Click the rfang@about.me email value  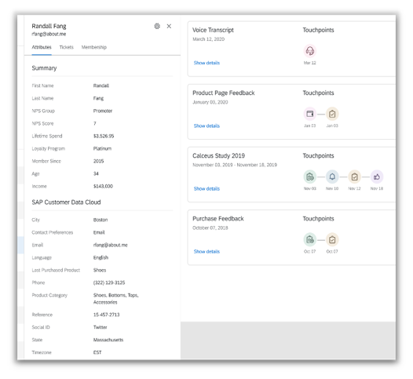pyautogui.click(x=111, y=245)
